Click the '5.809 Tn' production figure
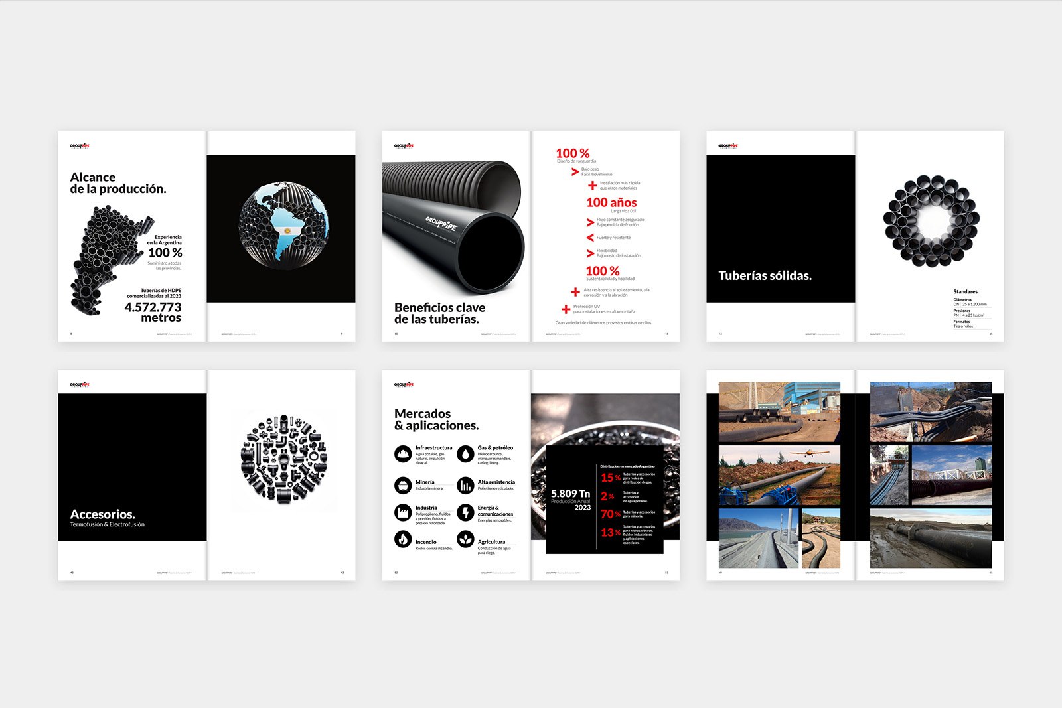The image size is (1062, 708). (570, 494)
